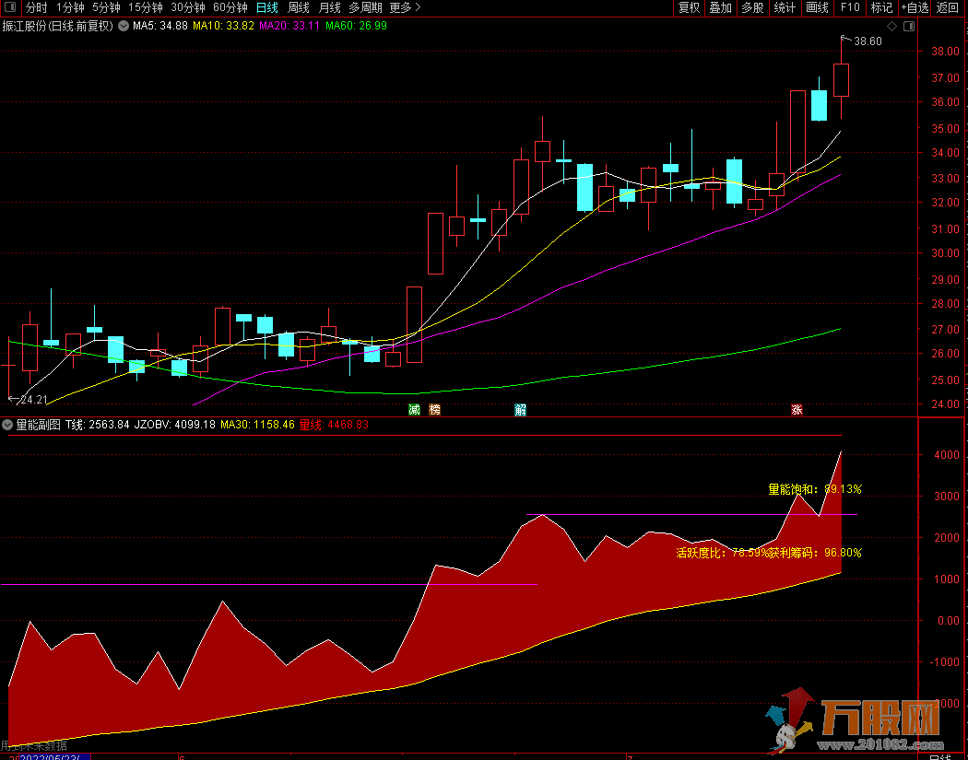
Task: Click the diamond icon at chart top-right
Action: pyautogui.click(x=891, y=26)
